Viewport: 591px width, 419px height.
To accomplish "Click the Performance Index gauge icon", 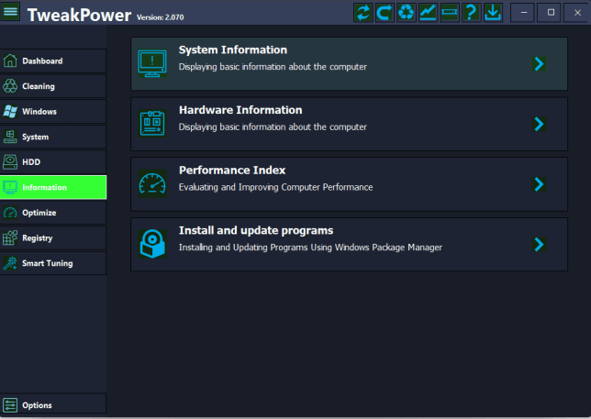I will pos(151,184).
